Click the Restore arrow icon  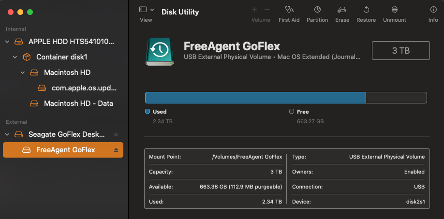pos(366,10)
